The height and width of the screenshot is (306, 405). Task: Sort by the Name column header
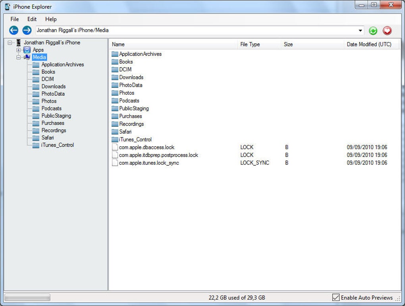pos(173,44)
